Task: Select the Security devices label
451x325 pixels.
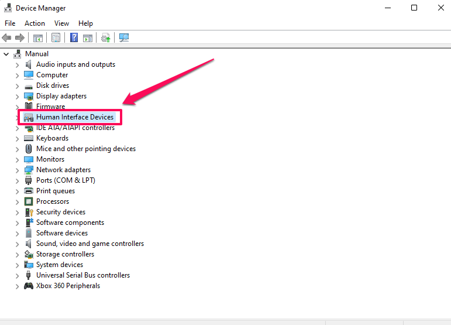Action: tap(61, 212)
